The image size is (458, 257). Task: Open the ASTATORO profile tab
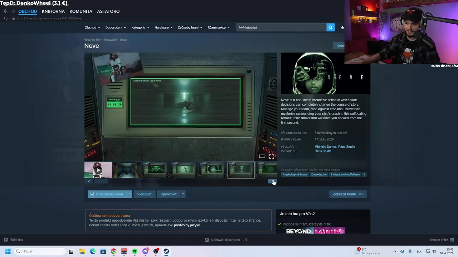pyautogui.click(x=108, y=11)
